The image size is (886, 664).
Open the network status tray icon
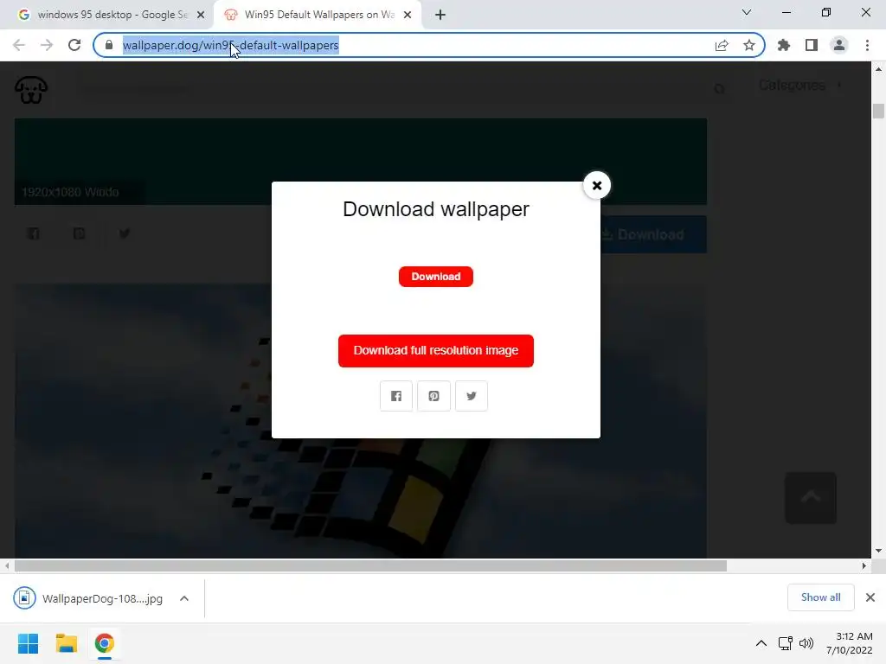[x=785, y=643]
